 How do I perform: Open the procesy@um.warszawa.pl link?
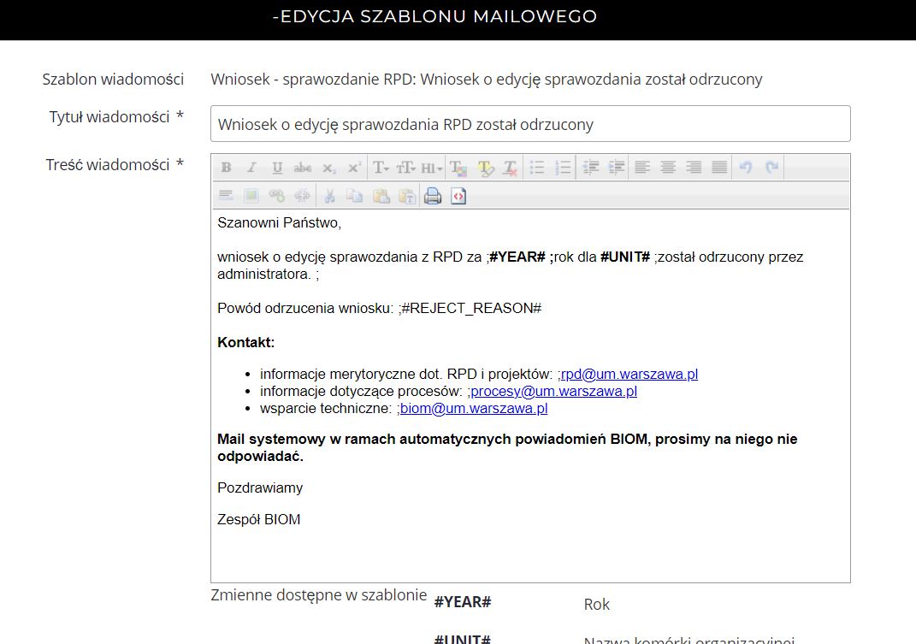coord(553,391)
